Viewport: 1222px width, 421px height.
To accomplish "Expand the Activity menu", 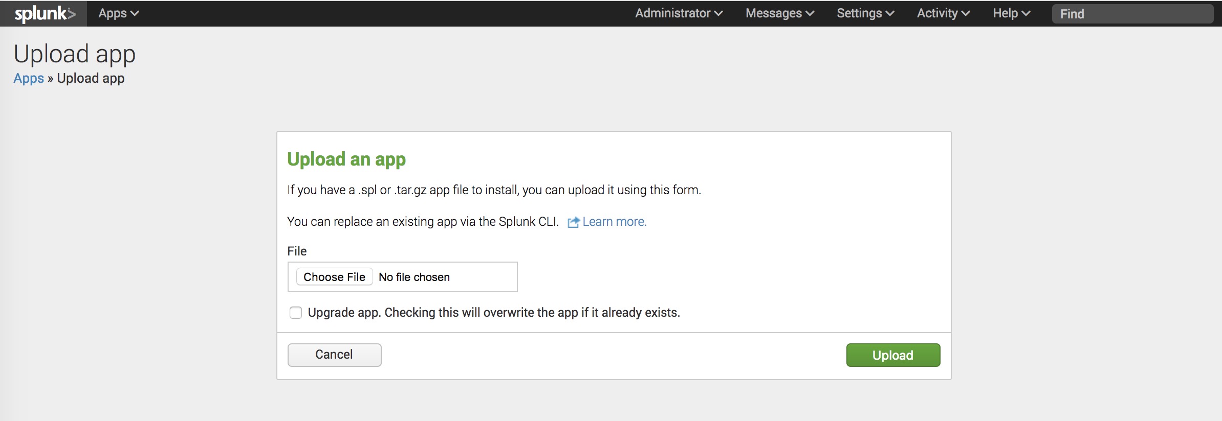I will click(x=943, y=14).
